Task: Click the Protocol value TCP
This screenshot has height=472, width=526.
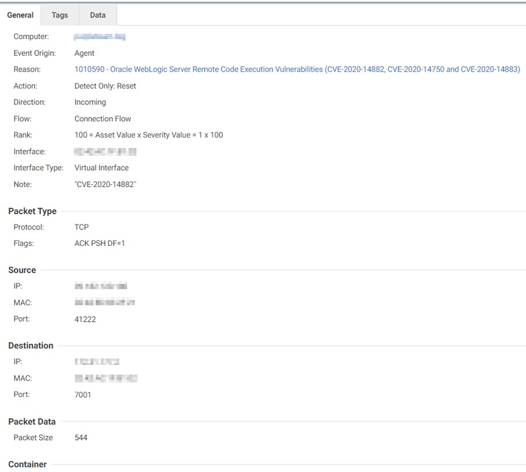Action: click(82, 227)
